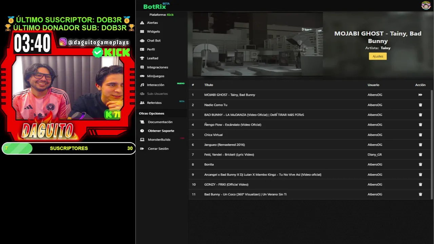
Task: Click the webcam overlay in stream panel
Action: [x=68, y=87]
